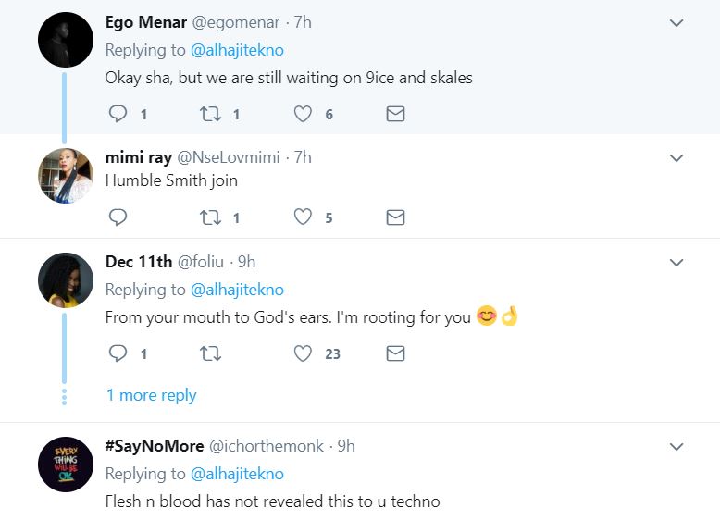Screen dimensions: 720x520
Task: Retweet Ego Menar's tweet
Action: coord(209,114)
